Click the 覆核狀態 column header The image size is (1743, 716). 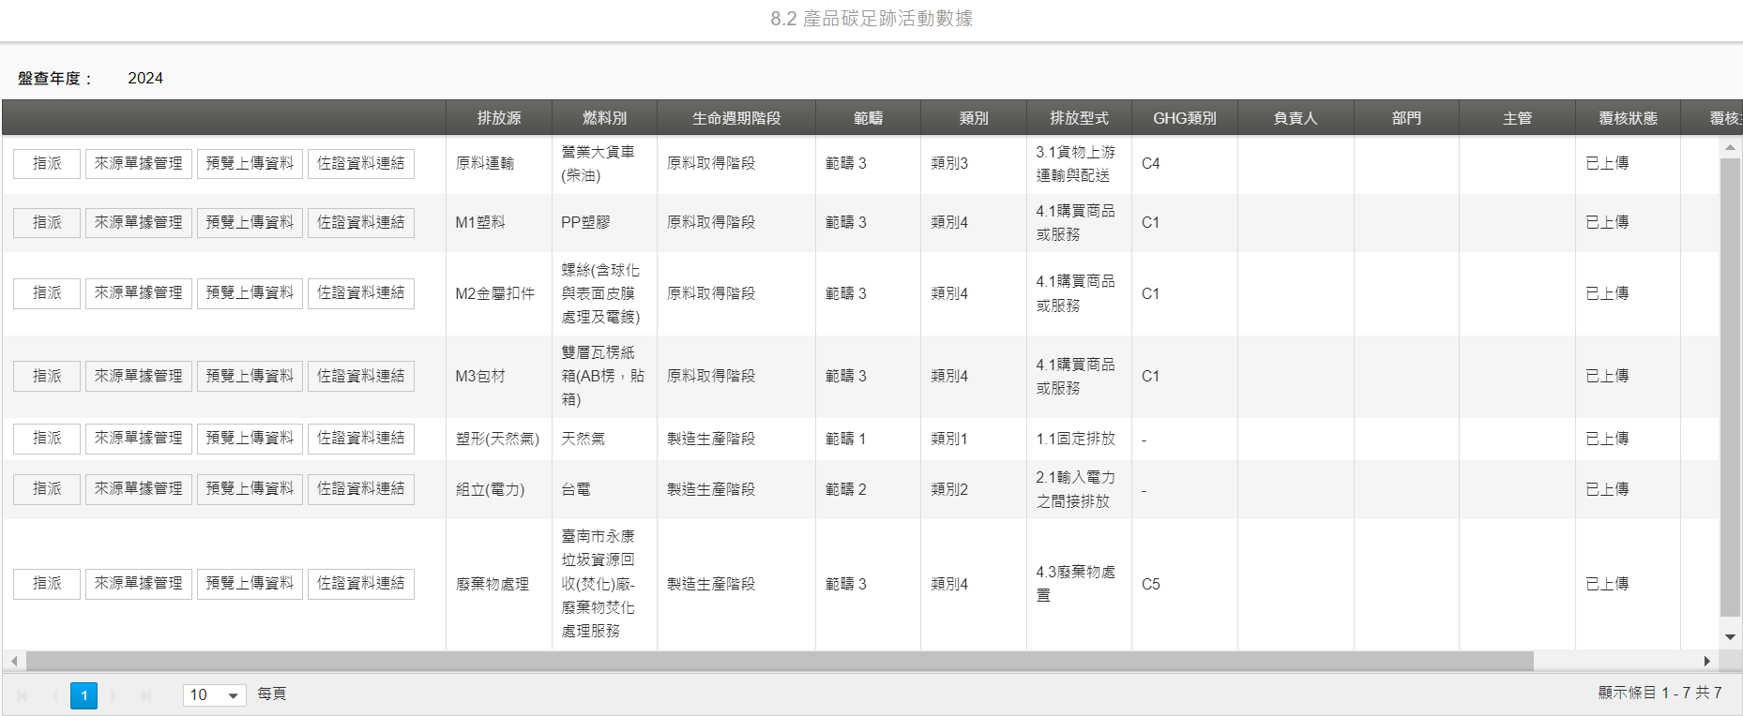(1628, 118)
